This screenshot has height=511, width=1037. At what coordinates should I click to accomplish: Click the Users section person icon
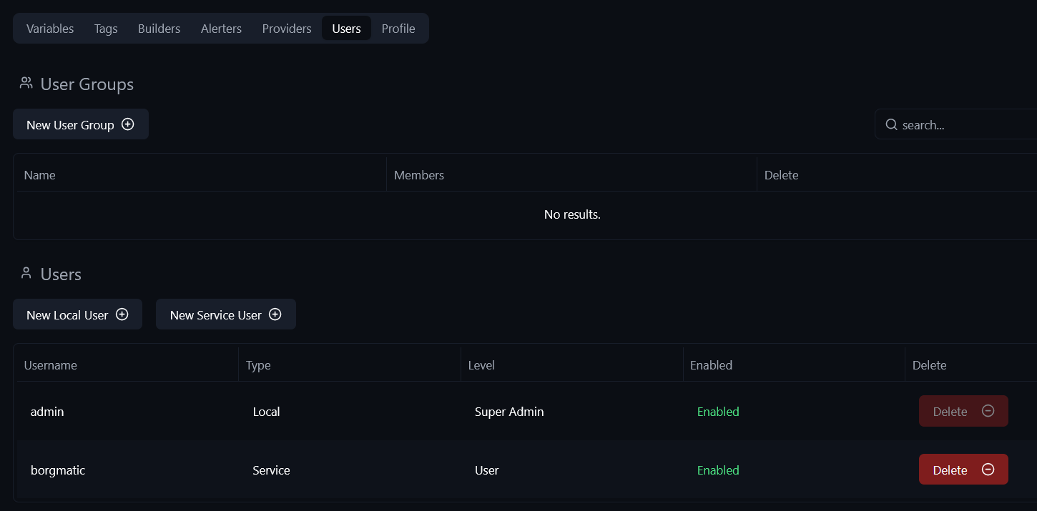coord(26,274)
